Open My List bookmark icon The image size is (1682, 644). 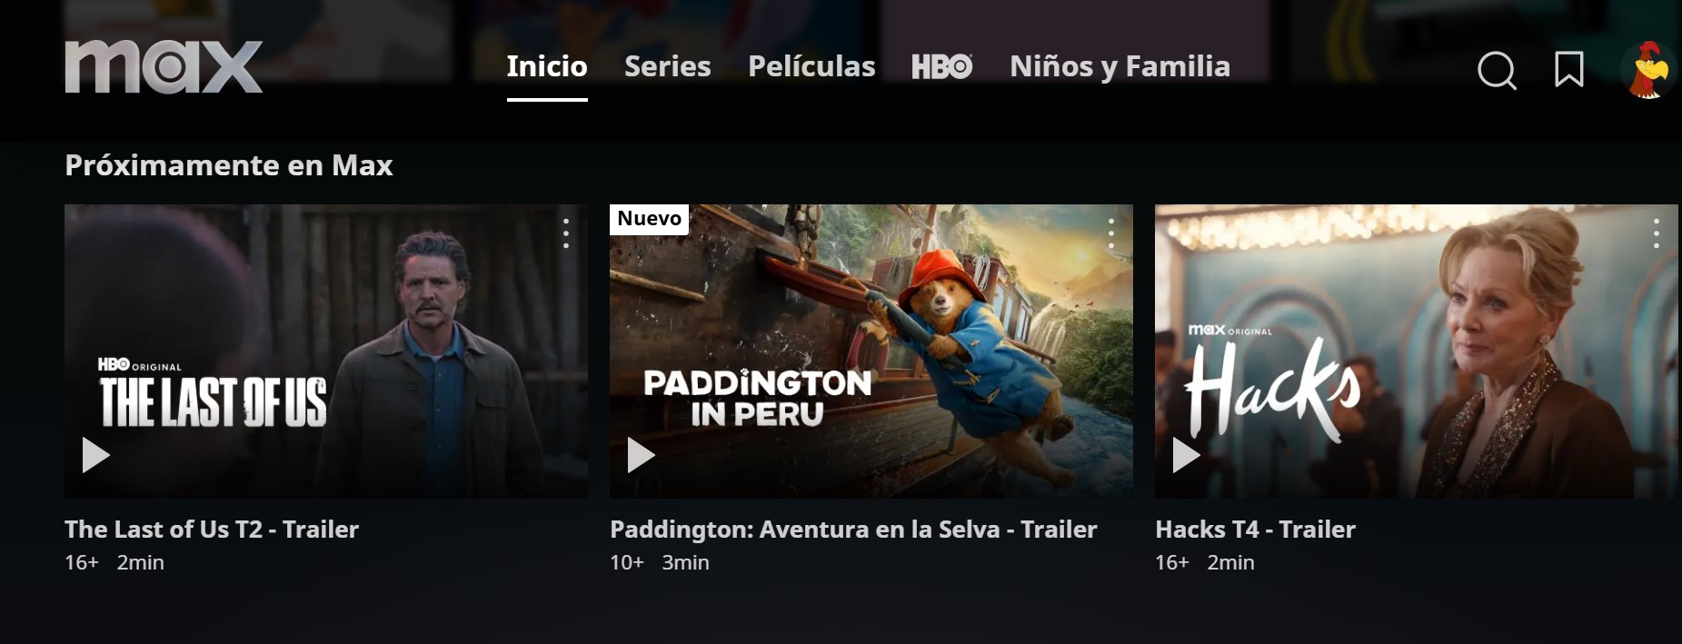coord(1569,69)
